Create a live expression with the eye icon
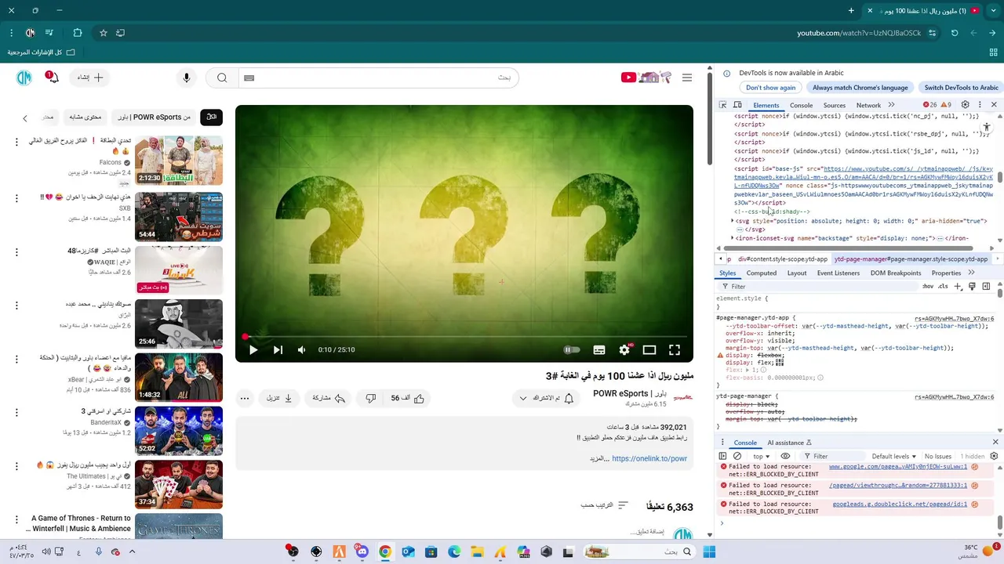This screenshot has width=1004, height=564. coord(785,456)
